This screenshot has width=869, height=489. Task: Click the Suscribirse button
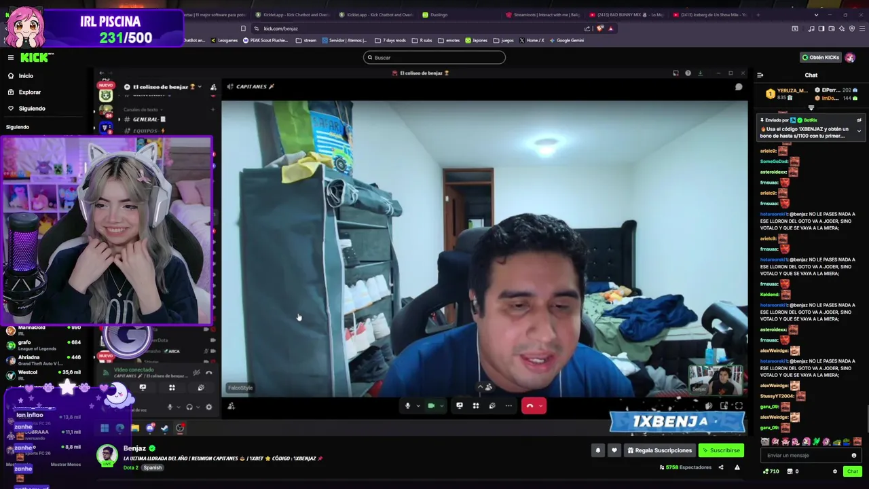pos(721,450)
